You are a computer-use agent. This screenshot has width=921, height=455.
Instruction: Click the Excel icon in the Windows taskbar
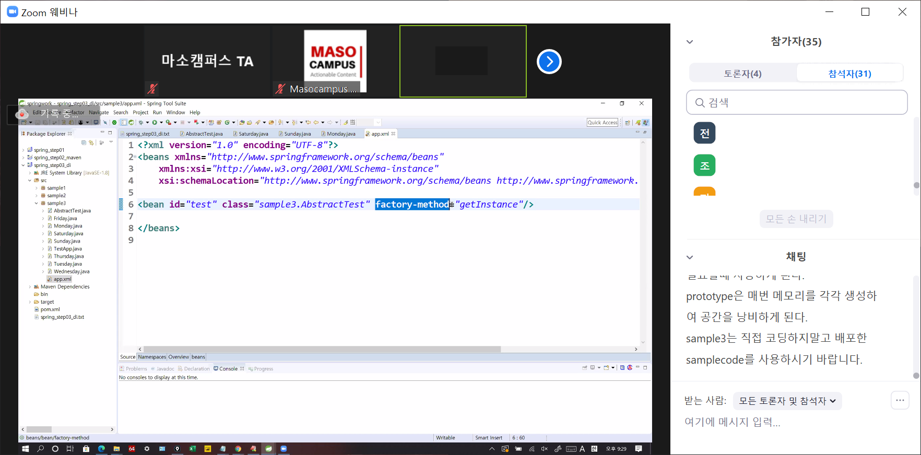click(x=192, y=449)
